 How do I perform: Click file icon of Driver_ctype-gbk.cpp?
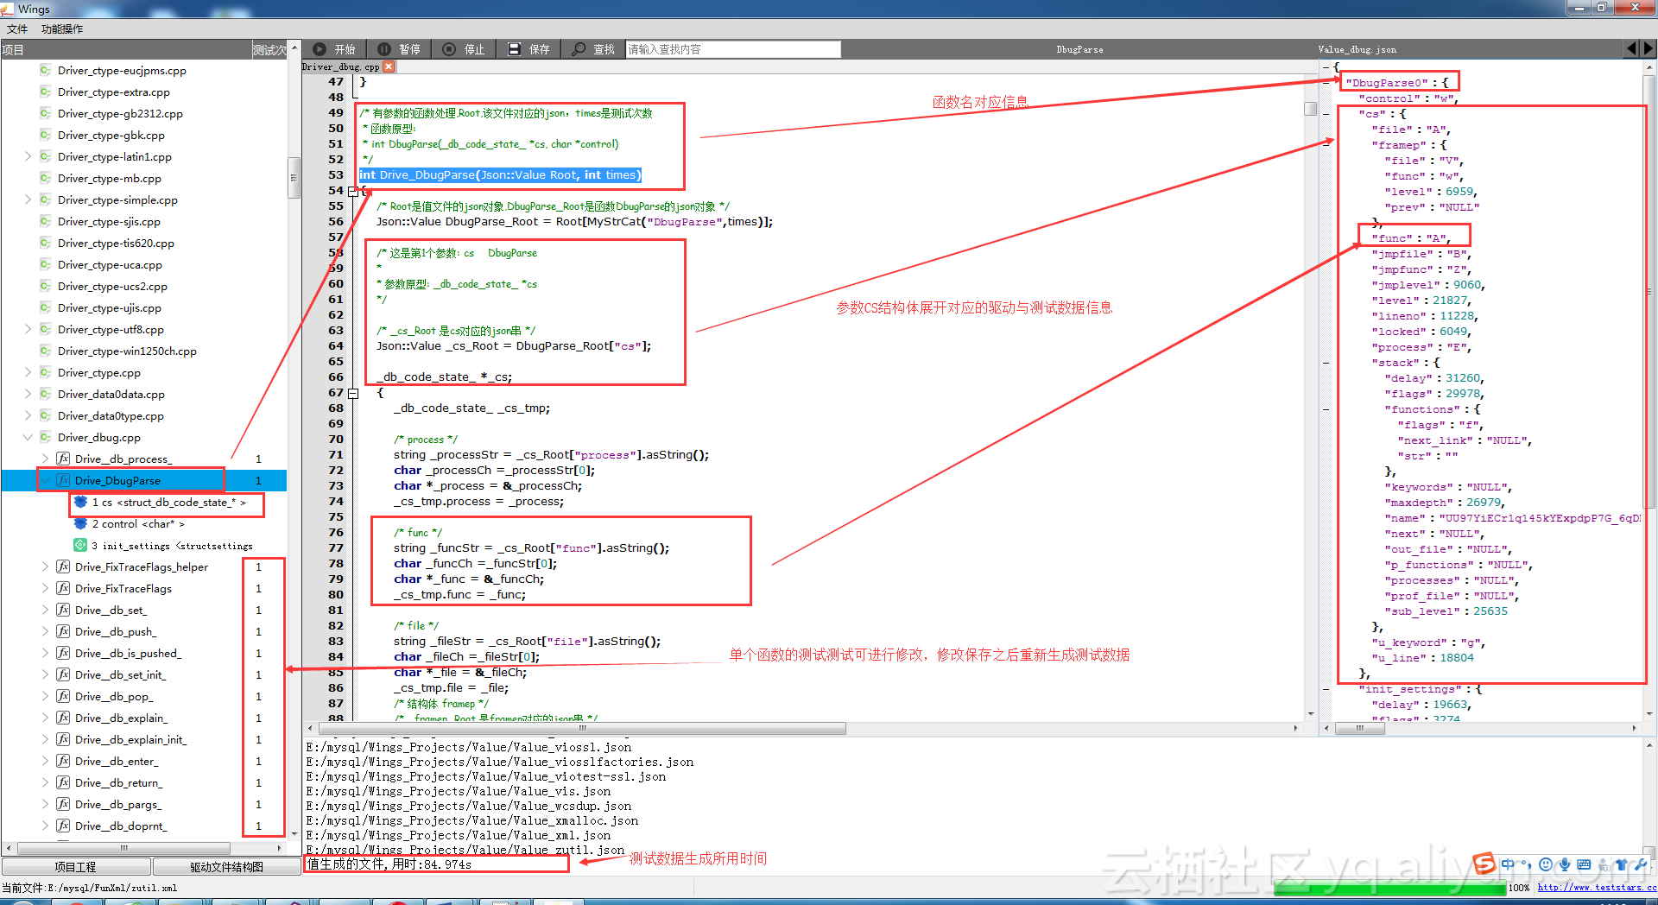(45, 135)
